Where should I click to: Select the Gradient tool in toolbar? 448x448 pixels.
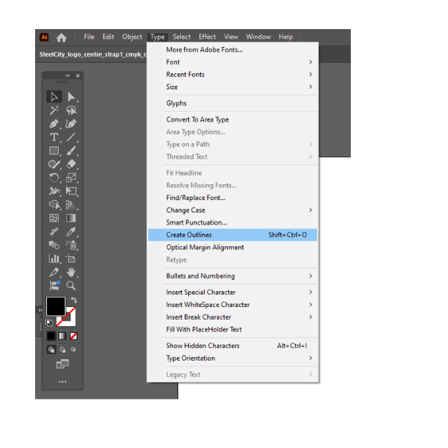point(71,218)
